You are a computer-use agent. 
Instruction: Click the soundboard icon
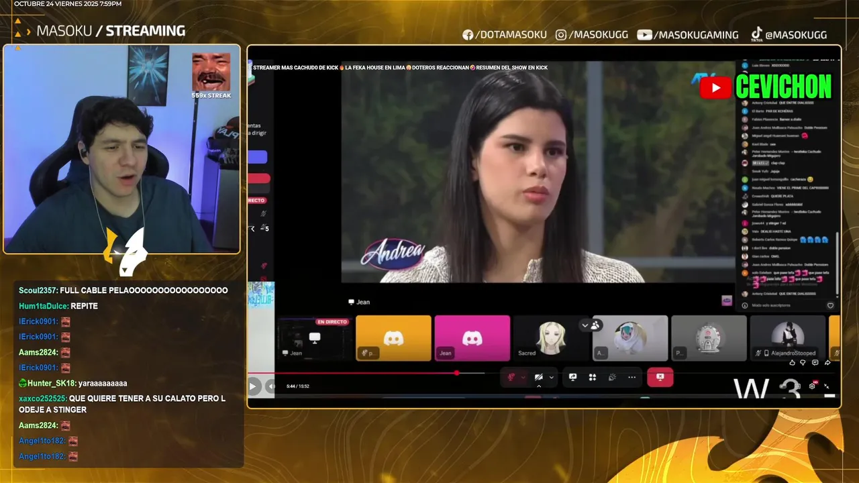tap(612, 377)
